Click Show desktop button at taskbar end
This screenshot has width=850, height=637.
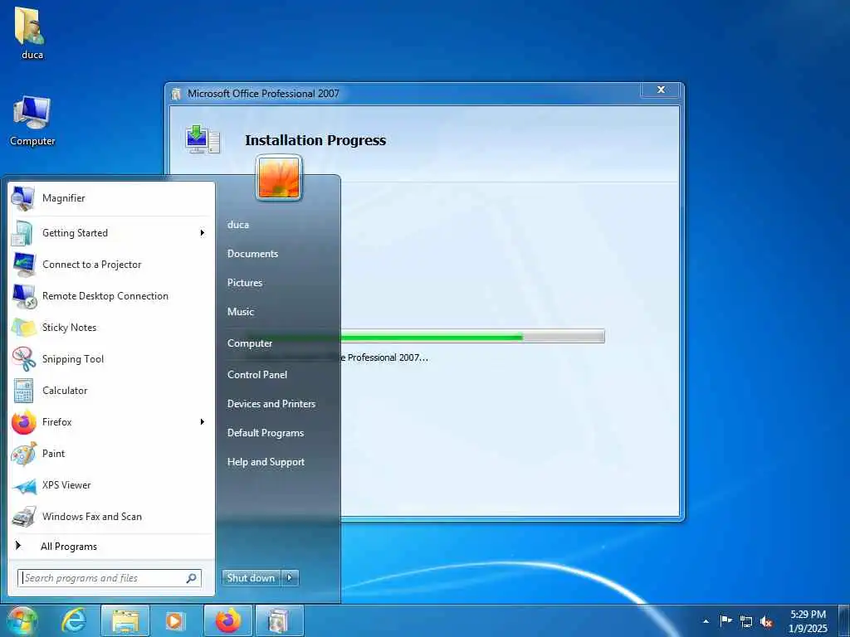pos(844,621)
